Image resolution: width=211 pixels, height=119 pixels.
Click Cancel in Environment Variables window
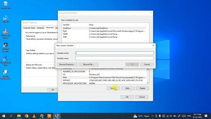142,97
